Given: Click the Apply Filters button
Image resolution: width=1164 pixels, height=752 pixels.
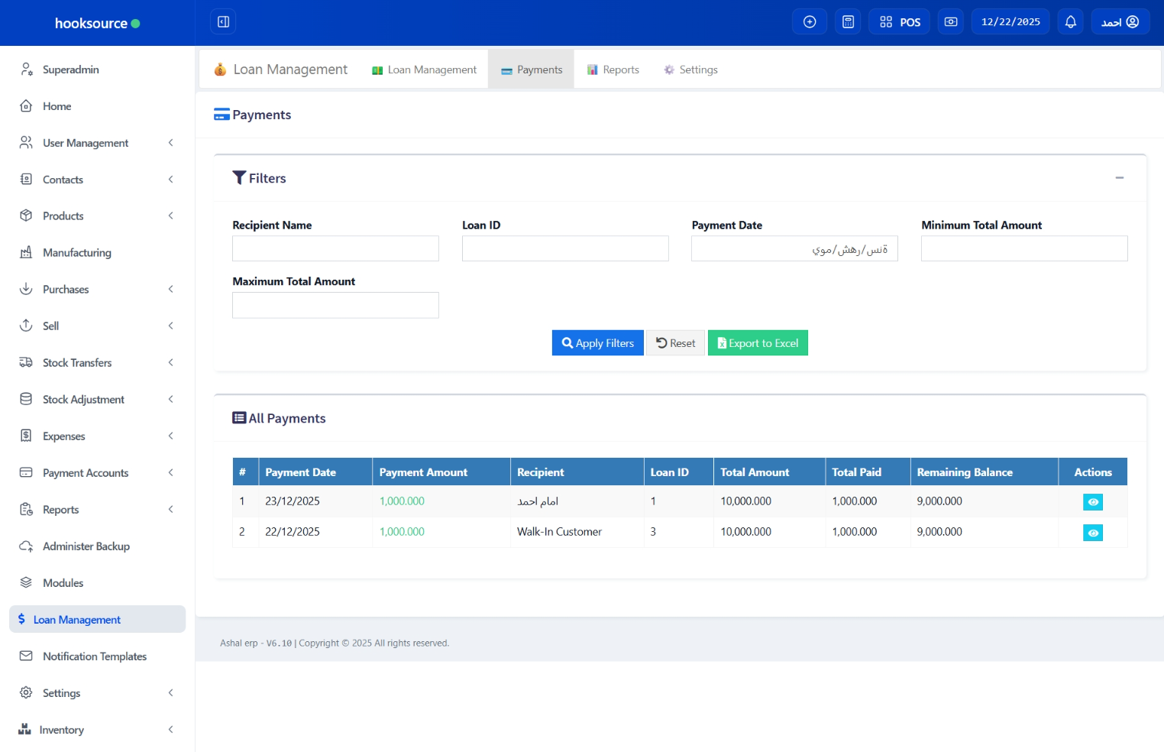Looking at the screenshot, I should pos(597,343).
